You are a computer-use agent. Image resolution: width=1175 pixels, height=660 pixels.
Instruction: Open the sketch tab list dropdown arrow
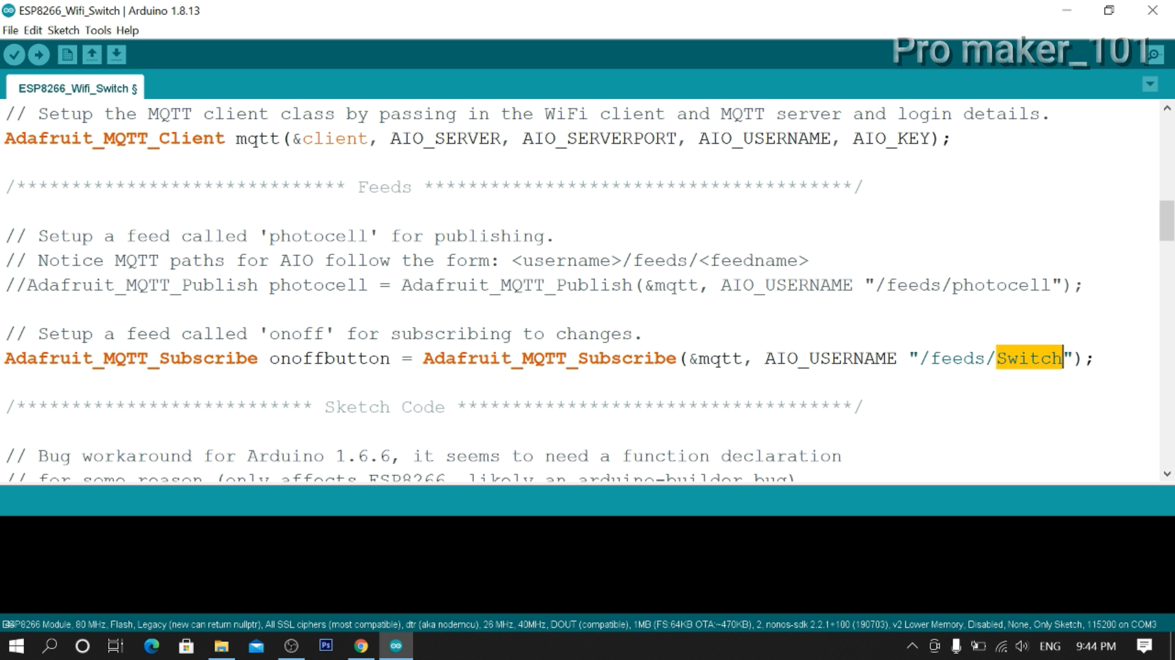(1150, 84)
